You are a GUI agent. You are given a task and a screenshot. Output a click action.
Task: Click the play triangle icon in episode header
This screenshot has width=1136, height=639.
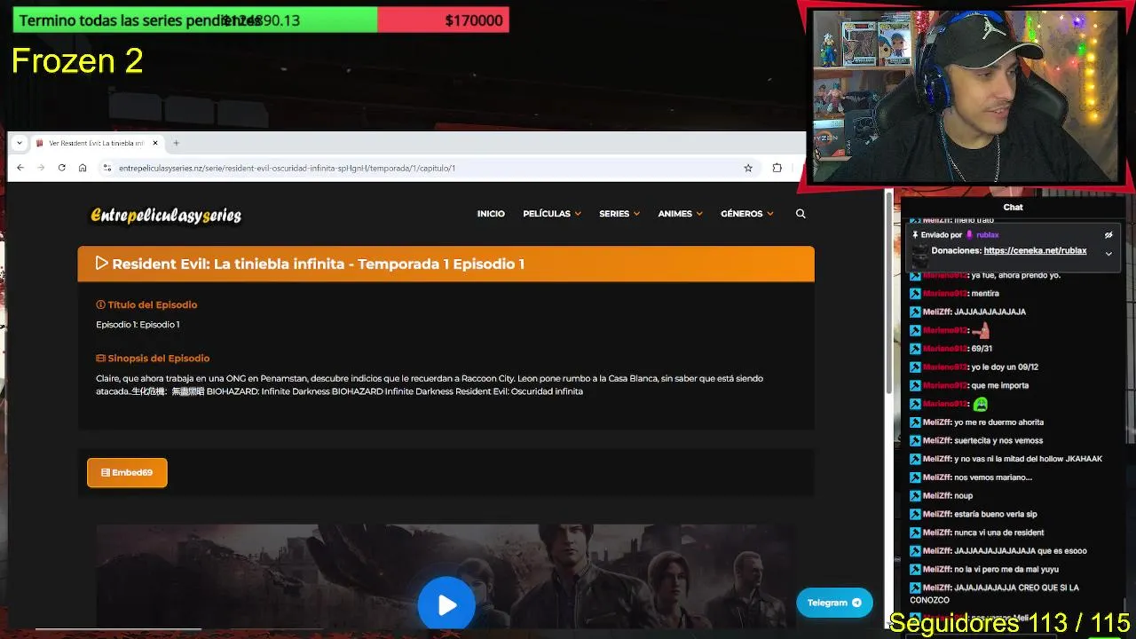point(101,264)
